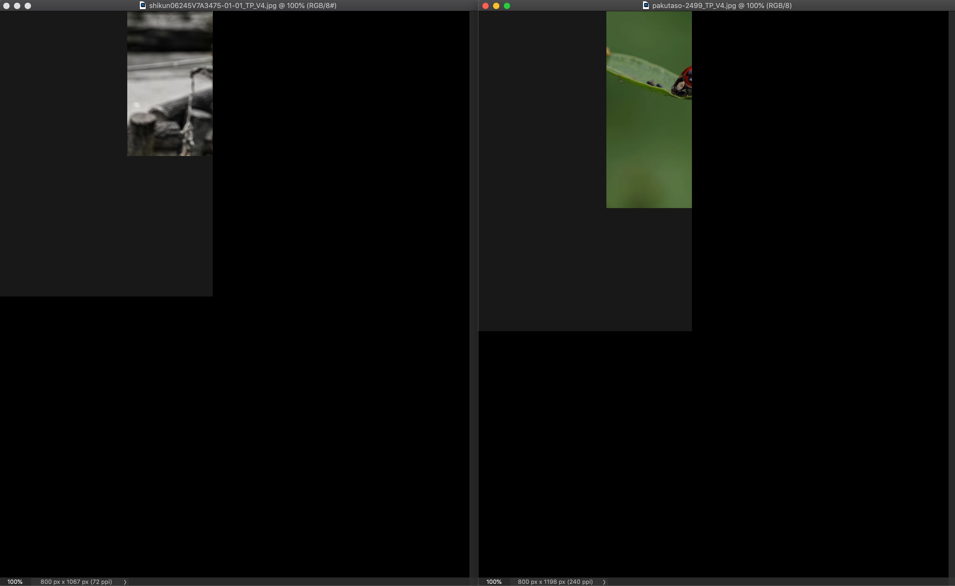Image resolution: width=955 pixels, height=586 pixels.
Task: Close the inactive shikun06245 document window
Action: click(x=6, y=6)
